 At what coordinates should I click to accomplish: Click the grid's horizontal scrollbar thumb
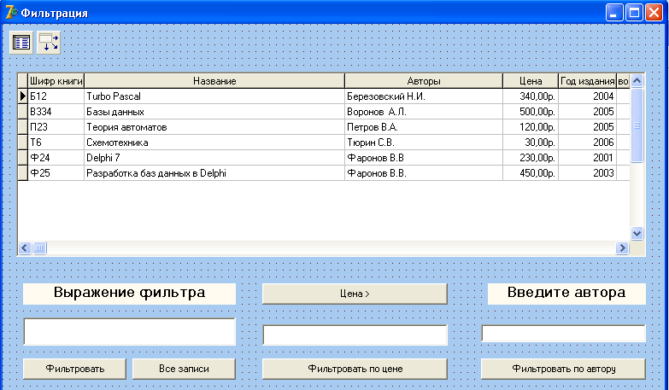point(39,247)
